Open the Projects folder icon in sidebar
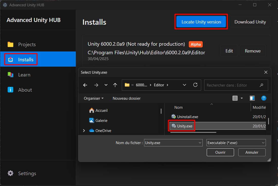This screenshot has height=186, width=278. 10,45
